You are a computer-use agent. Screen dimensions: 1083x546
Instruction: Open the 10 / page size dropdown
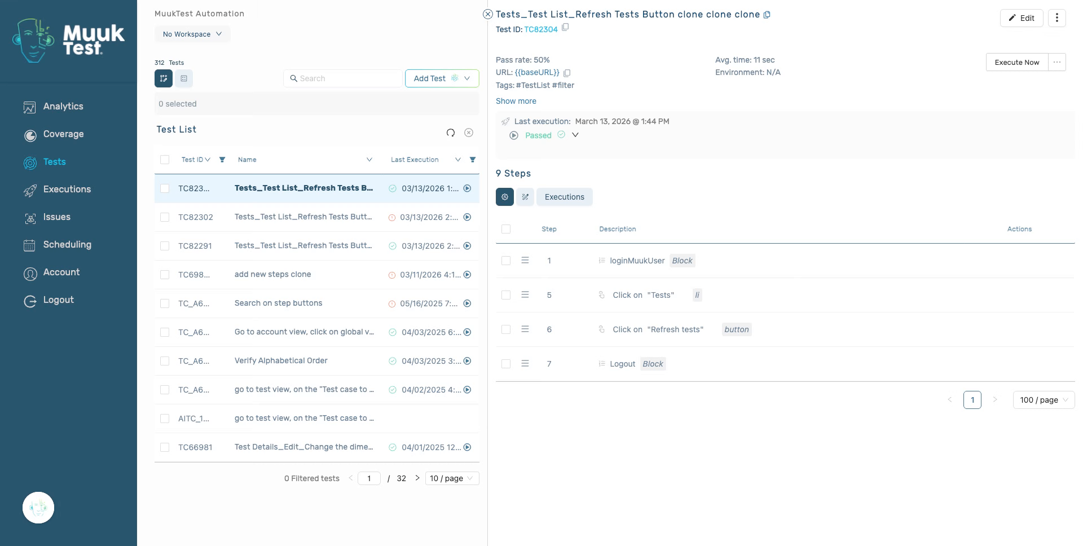coord(452,478)
